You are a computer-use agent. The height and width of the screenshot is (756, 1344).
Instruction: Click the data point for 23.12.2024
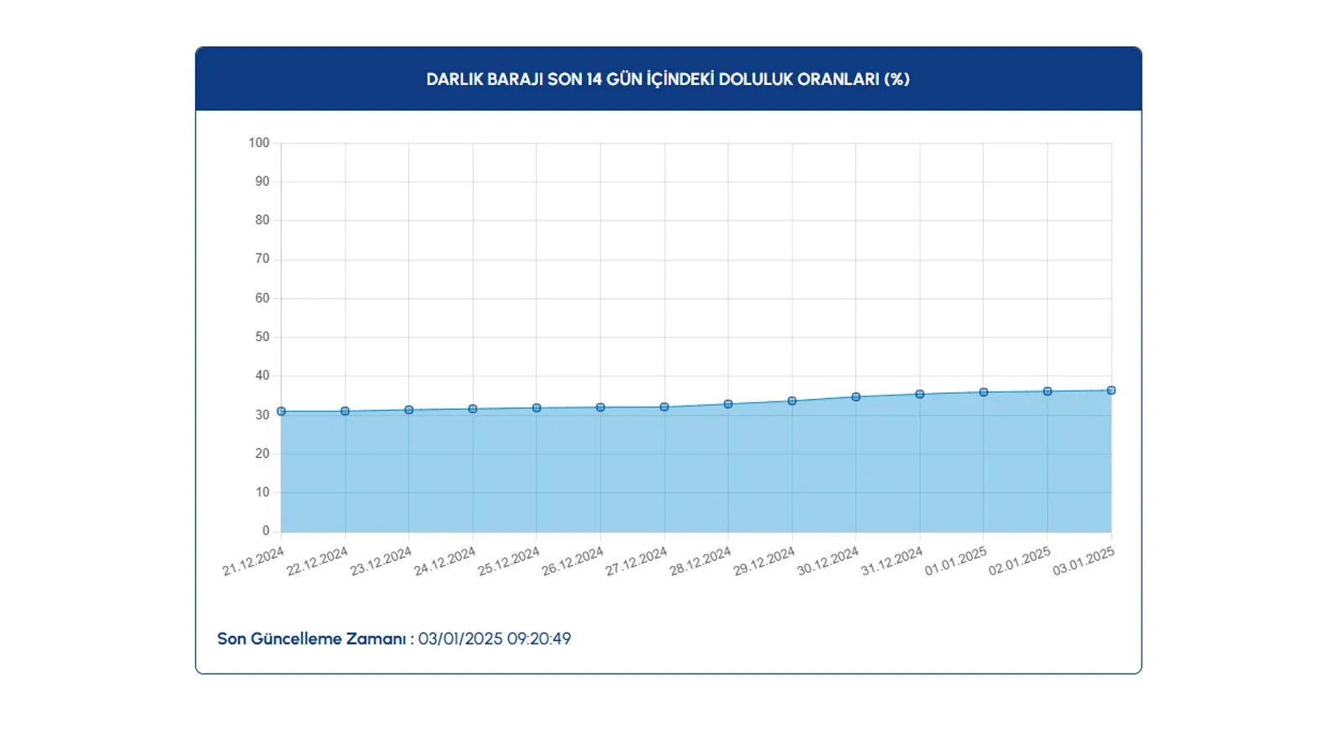coord(409,410)
